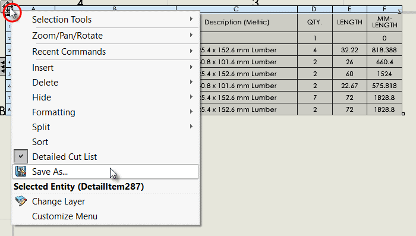Click the Save As icon in context menu
Viewport: 416px width, 236px height.
(x=21, y=171)
